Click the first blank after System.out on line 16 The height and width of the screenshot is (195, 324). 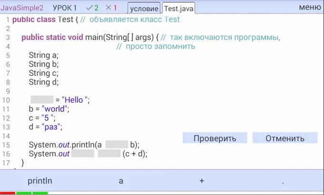click(83, 154)
